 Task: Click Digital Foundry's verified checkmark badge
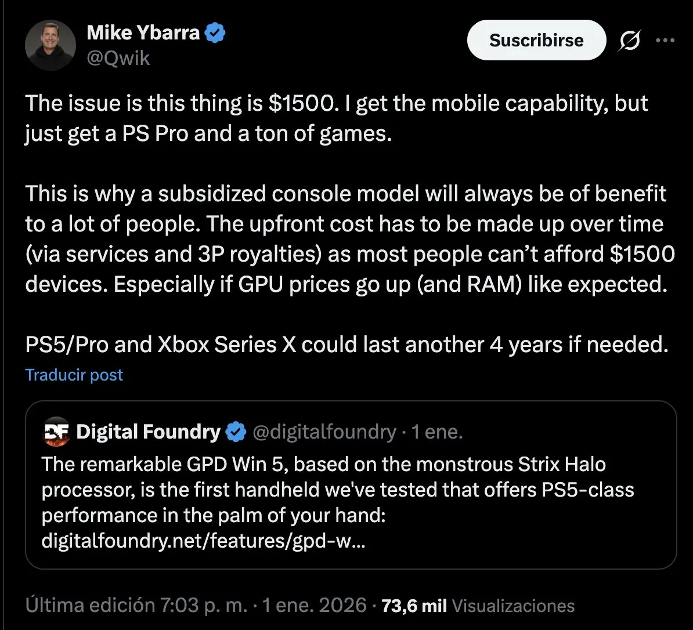[234, 432]
